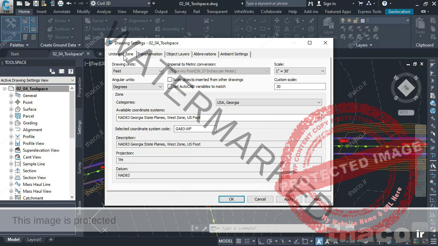438x246 pixels.
Task: Switch to the Ambient Settings tab
Action: pyautogui.click(x=234, y=54)
